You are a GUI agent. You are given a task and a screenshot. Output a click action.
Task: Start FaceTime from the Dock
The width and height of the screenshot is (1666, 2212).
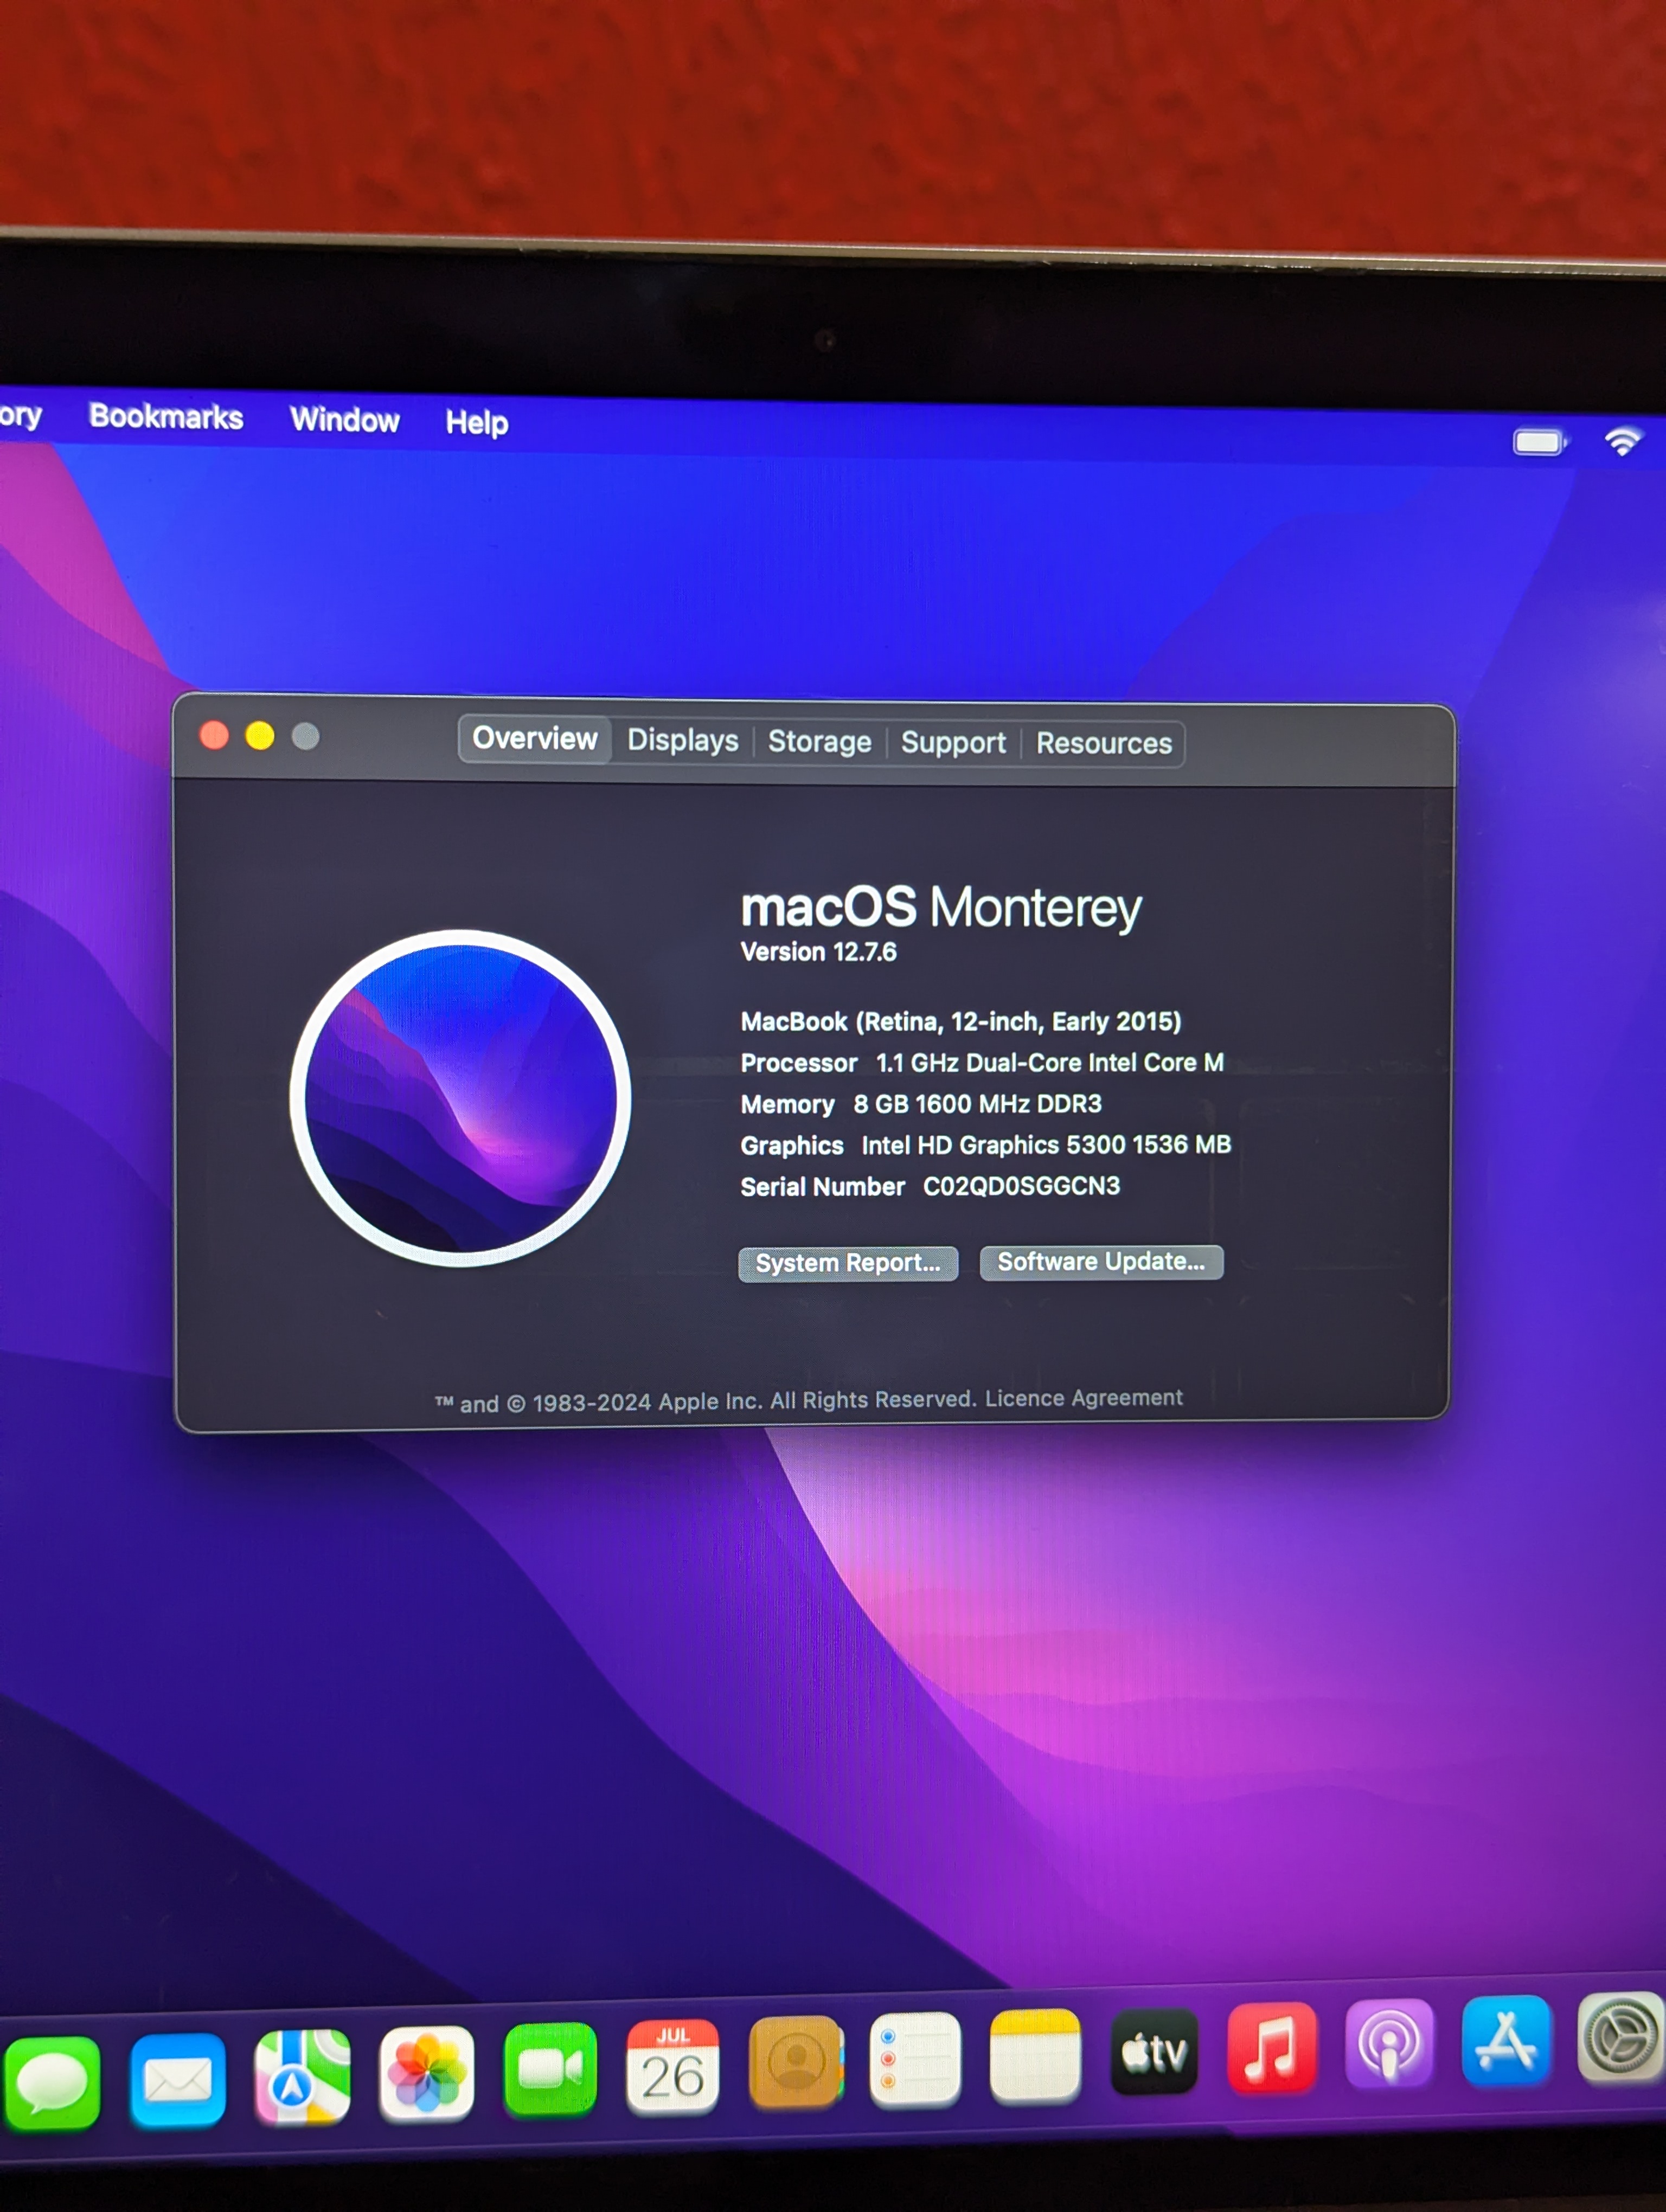click(550, 2069)
